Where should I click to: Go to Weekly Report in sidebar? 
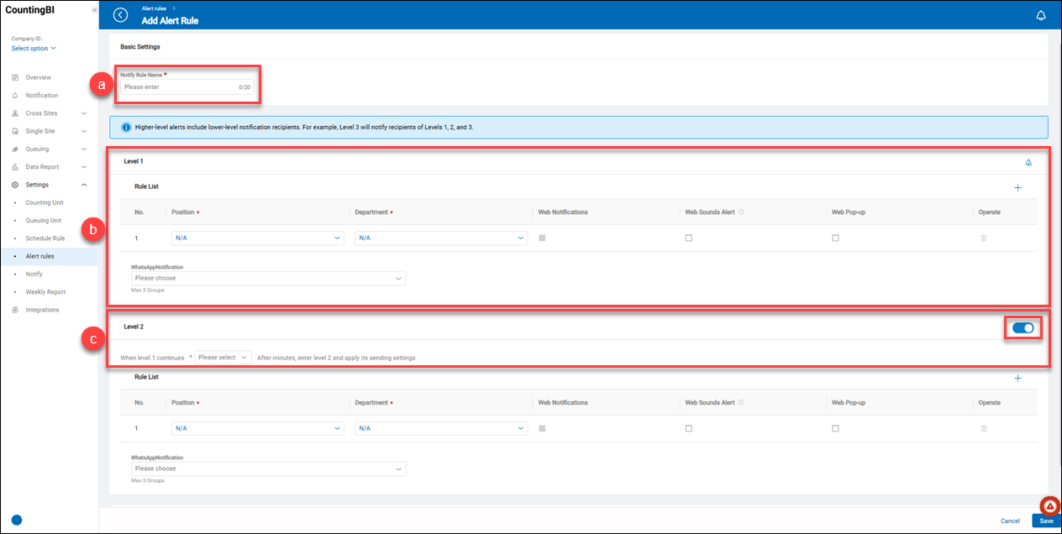pyautogui.click(x=45, y=292)
